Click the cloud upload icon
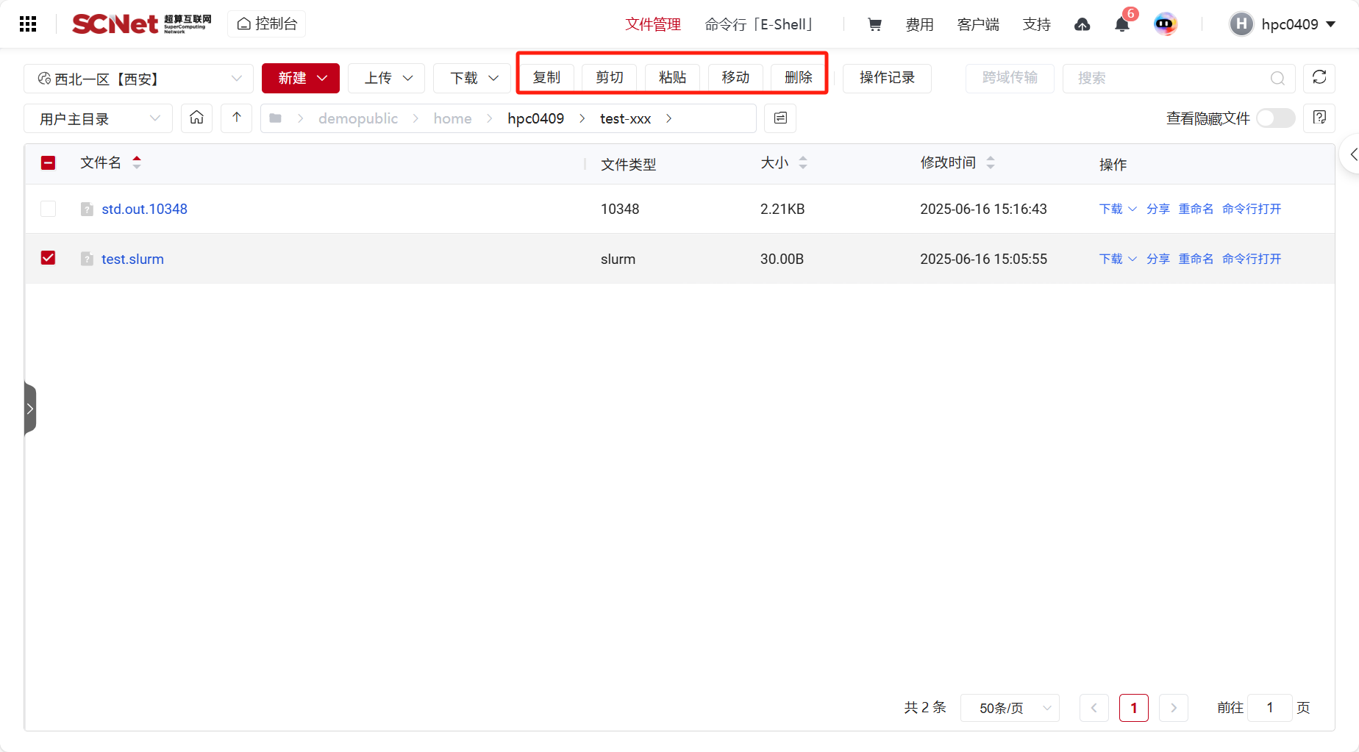Screen dimensions: 1359x752 coord(1082,24)
